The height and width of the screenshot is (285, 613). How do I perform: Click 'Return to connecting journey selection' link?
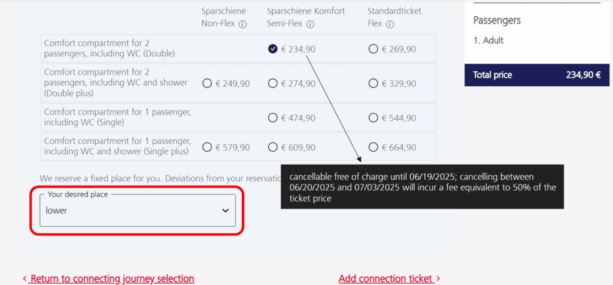(109, 279)
